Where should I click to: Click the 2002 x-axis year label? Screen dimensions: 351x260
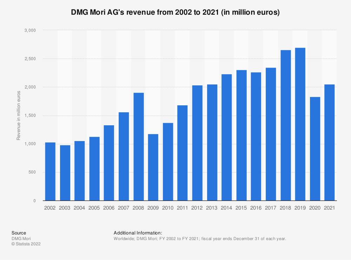point(50,208)
